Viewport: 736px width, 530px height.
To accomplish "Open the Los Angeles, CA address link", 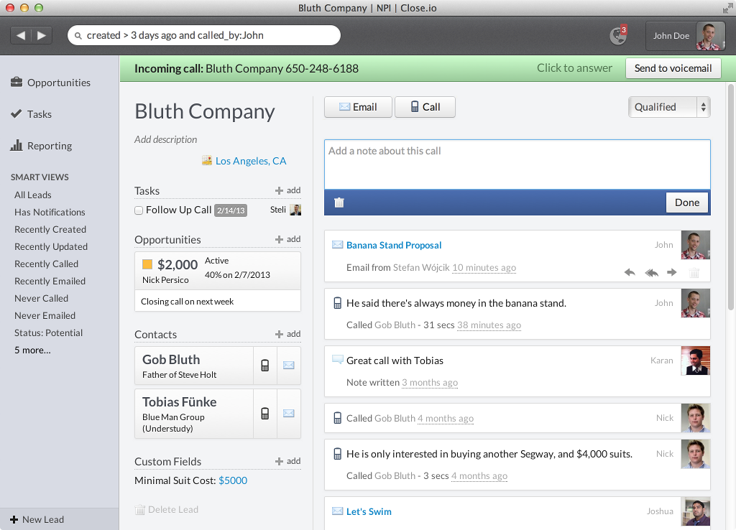I will 251,161.
